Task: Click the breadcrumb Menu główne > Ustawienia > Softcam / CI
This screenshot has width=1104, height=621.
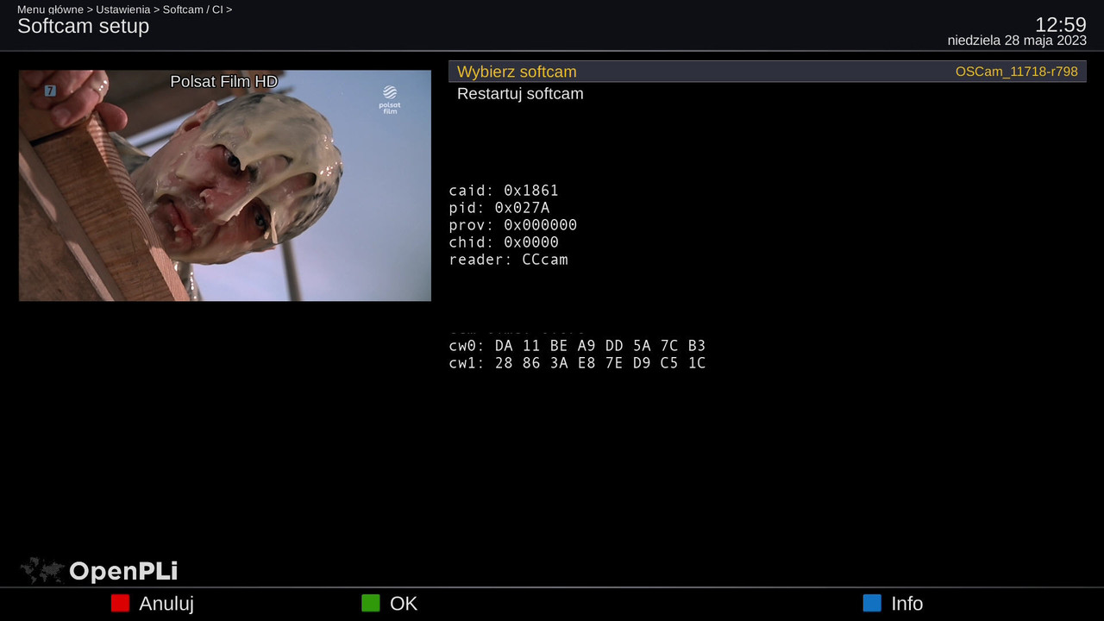Action: pos(125,9)
